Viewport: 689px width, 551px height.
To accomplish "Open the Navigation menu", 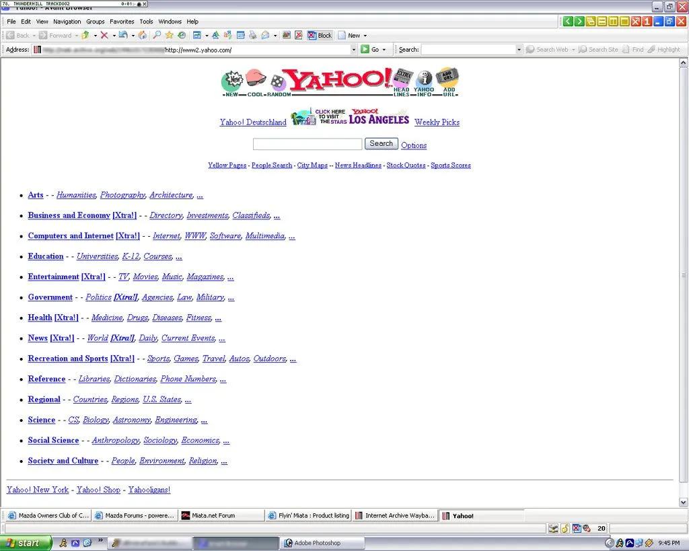I will [x=67, y=21].
